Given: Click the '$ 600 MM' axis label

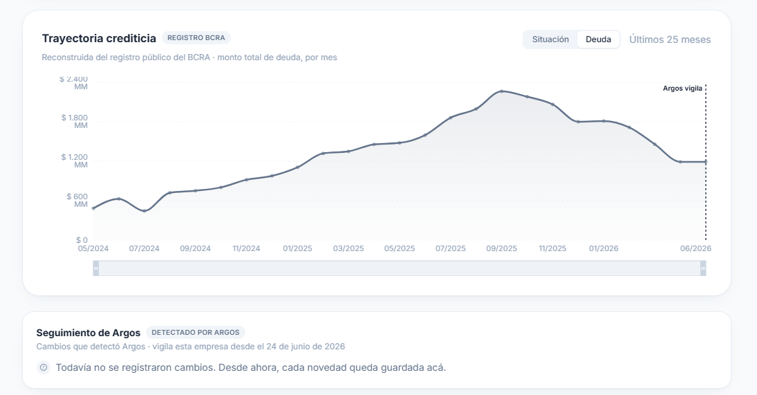Looking at the screenshot, I should [x=77, y=201].
